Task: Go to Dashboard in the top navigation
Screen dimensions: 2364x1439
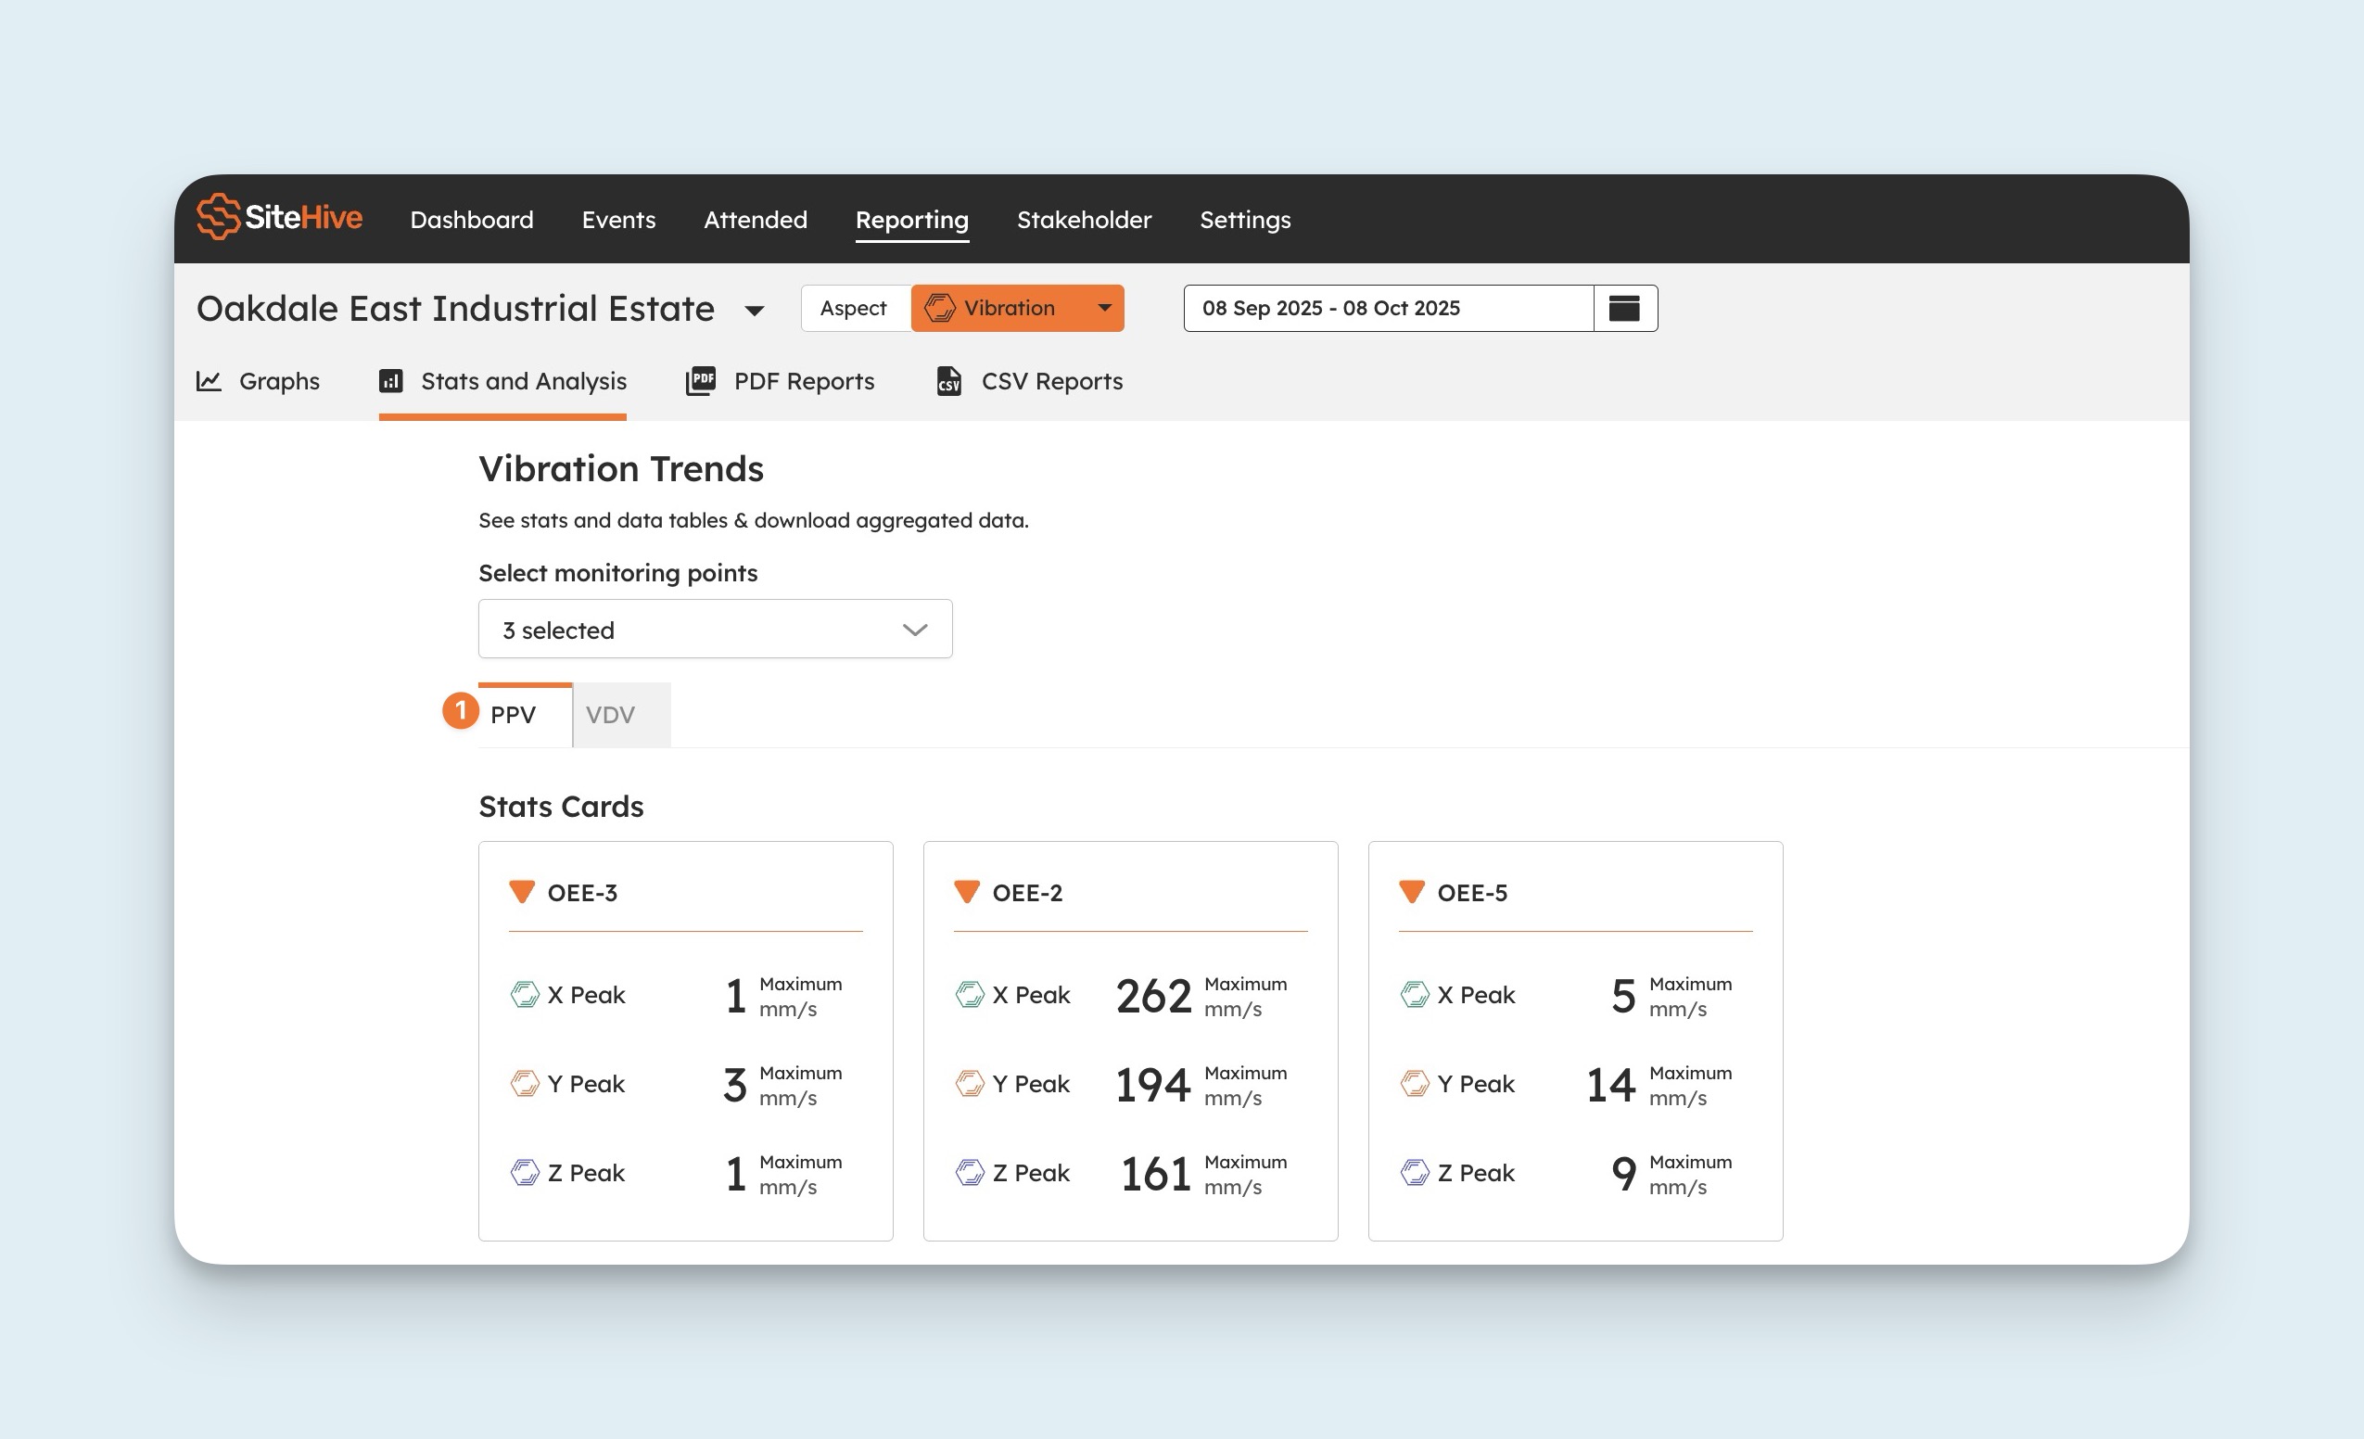Action: tap(471, 220)
